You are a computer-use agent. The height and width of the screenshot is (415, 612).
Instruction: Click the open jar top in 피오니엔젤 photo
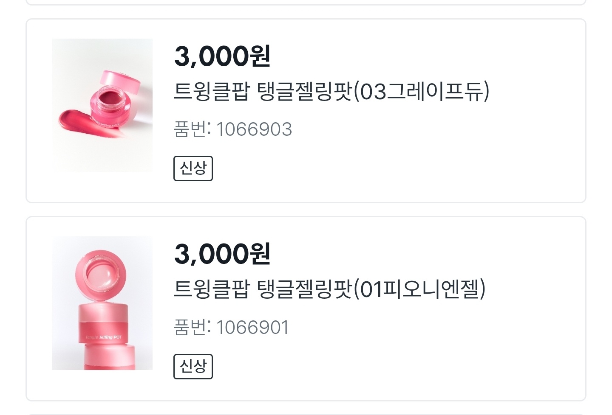(101, 273)
